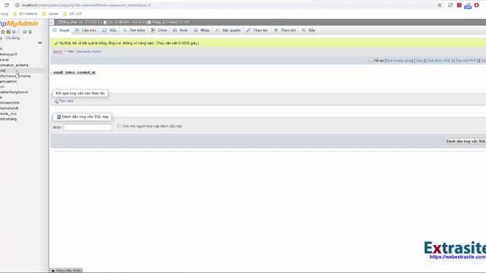Open the SEO Website bookmark folder
This screenshot has width=486, height=273.
point(25,14)
